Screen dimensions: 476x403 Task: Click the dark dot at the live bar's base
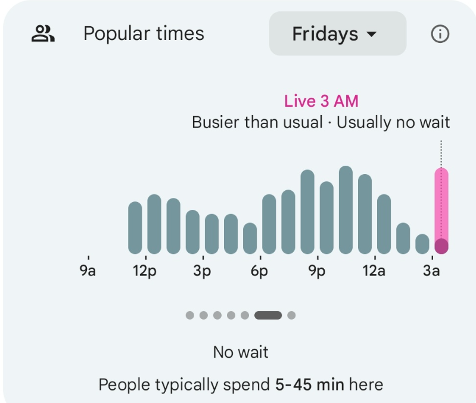coord(441,246)
